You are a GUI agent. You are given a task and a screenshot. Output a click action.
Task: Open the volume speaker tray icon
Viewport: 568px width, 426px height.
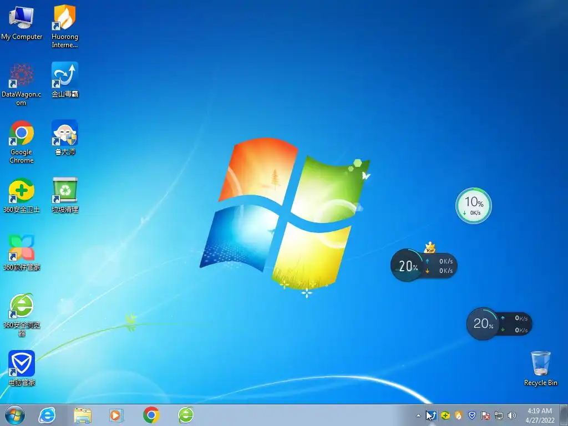(x=512, y=415)
